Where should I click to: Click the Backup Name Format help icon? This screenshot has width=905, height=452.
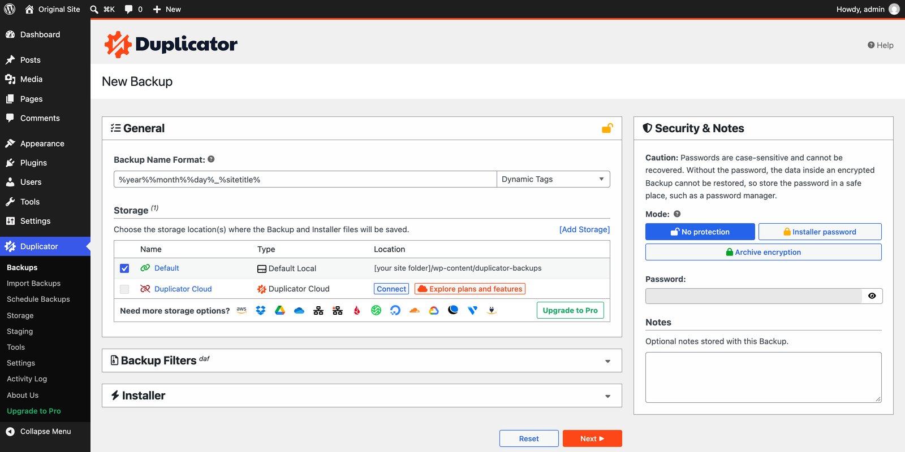pos(211,159)
